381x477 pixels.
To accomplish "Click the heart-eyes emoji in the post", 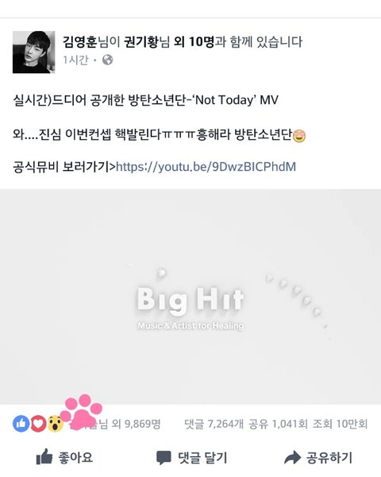I will click(299, 136).
